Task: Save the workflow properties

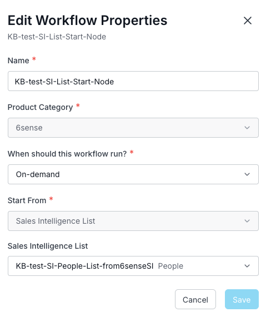Action: (242, 299)
